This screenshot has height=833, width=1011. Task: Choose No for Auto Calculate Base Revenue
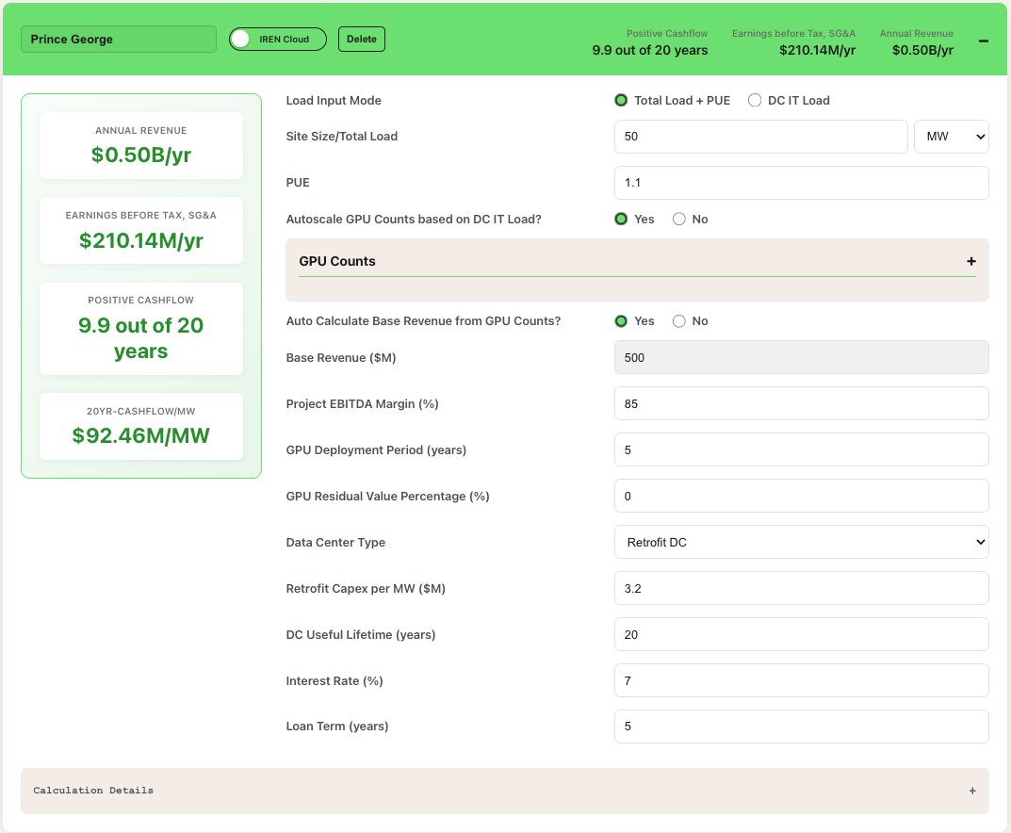click(x=679, y=321)
